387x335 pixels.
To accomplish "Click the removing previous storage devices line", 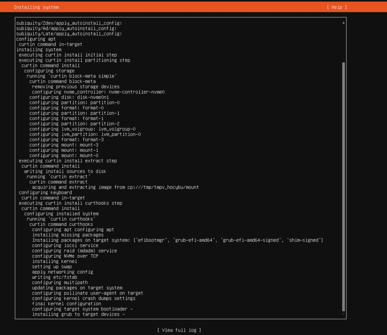I will point(76,86).
